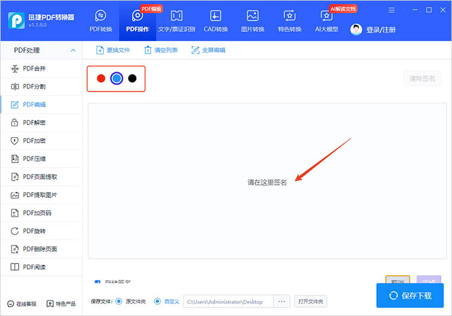Choose PDF页面提取 in the sidebar

tap(41, 177)
